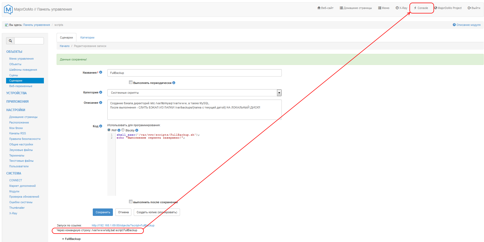
Task: Enable Выполнять периодически checkbox
Action: (x=131, y=82)
